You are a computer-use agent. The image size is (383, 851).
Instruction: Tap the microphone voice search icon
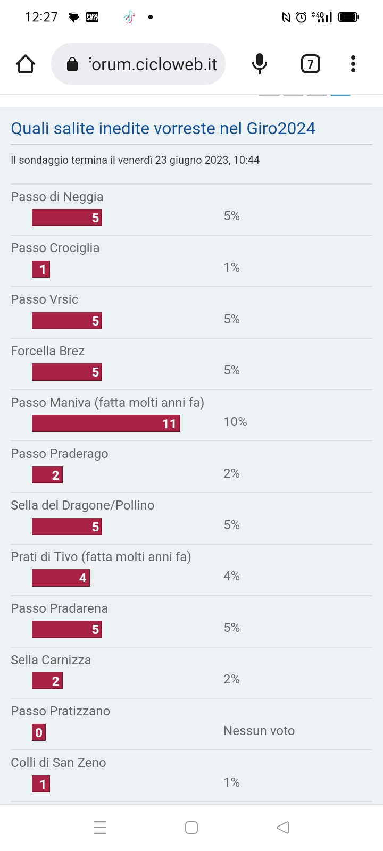coord(260,64)
